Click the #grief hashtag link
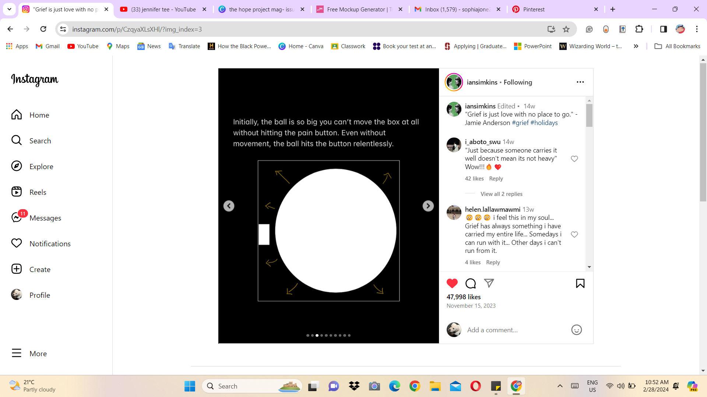The image size is (707, 397). (x=520, y=123)
